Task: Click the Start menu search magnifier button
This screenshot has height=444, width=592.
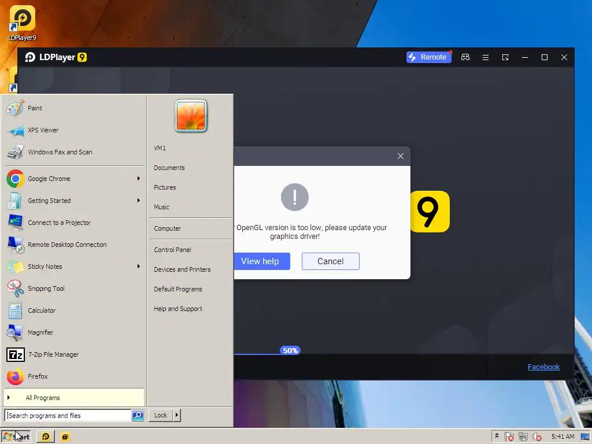Action: click(138, 415)
